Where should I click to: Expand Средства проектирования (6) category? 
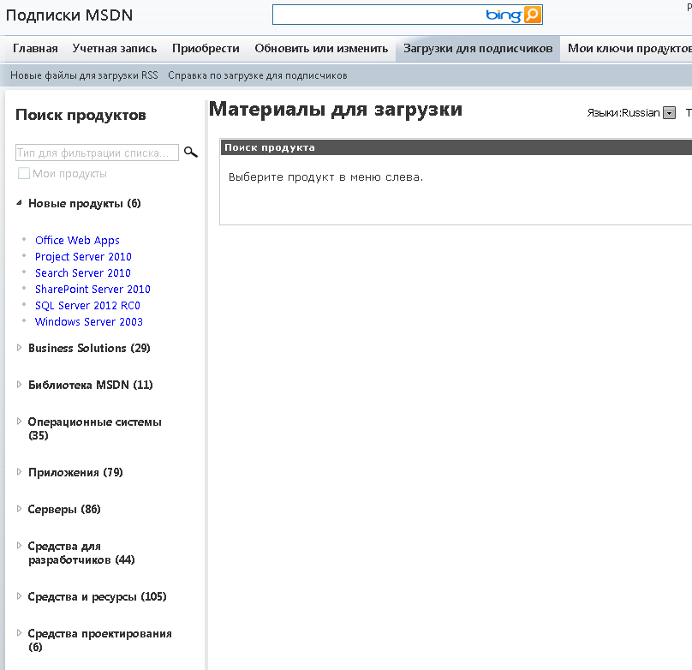point(19,633)
